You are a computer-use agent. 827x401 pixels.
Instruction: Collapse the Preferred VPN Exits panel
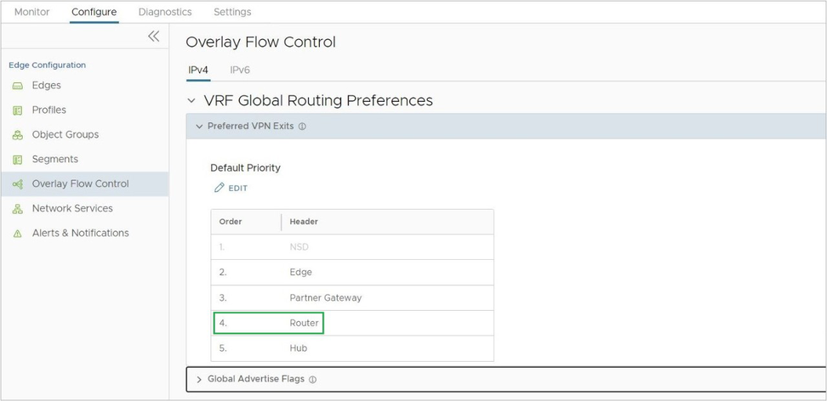click(x=199, y=127)
